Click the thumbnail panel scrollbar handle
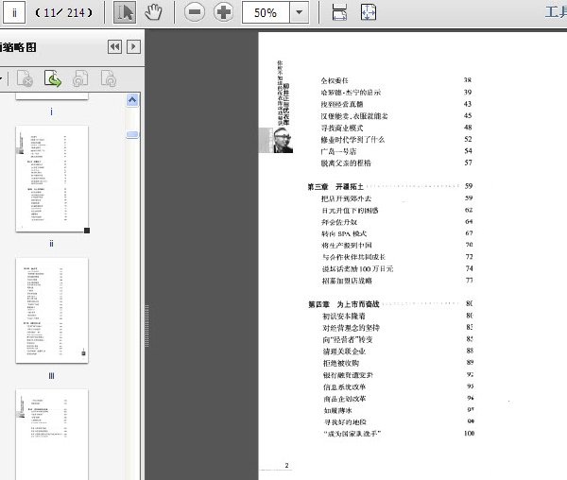 coord(132,134)
